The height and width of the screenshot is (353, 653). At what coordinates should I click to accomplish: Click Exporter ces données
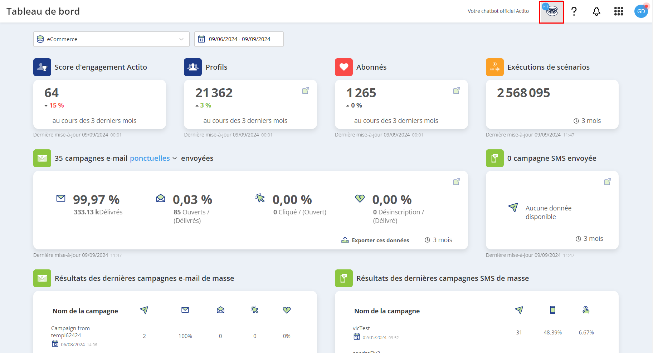(x=375, y=240)
